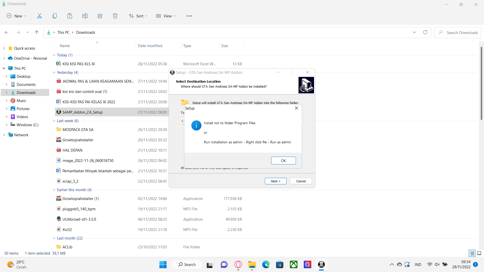This screenshot has width=484, height=272.
Task: Click the Setup installer taskbar icon
Action: [321, 264]
